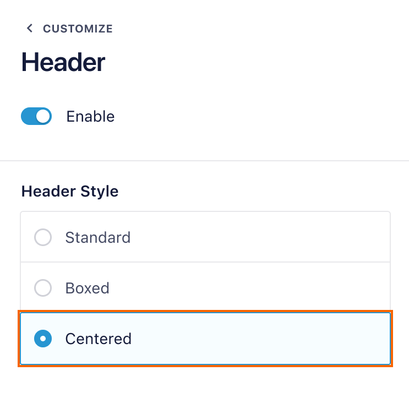Click the horizontal divider below the Enable toggle

pos(204,161)
